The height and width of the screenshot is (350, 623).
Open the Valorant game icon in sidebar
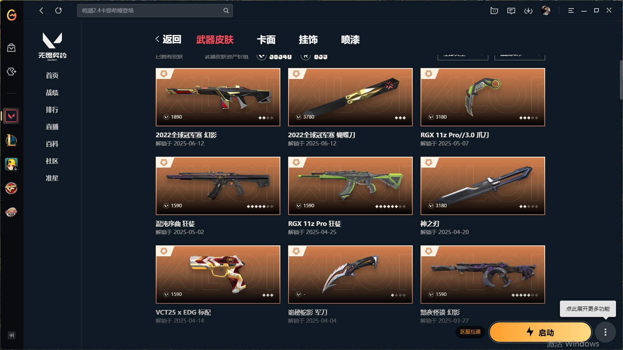point(11,116)
